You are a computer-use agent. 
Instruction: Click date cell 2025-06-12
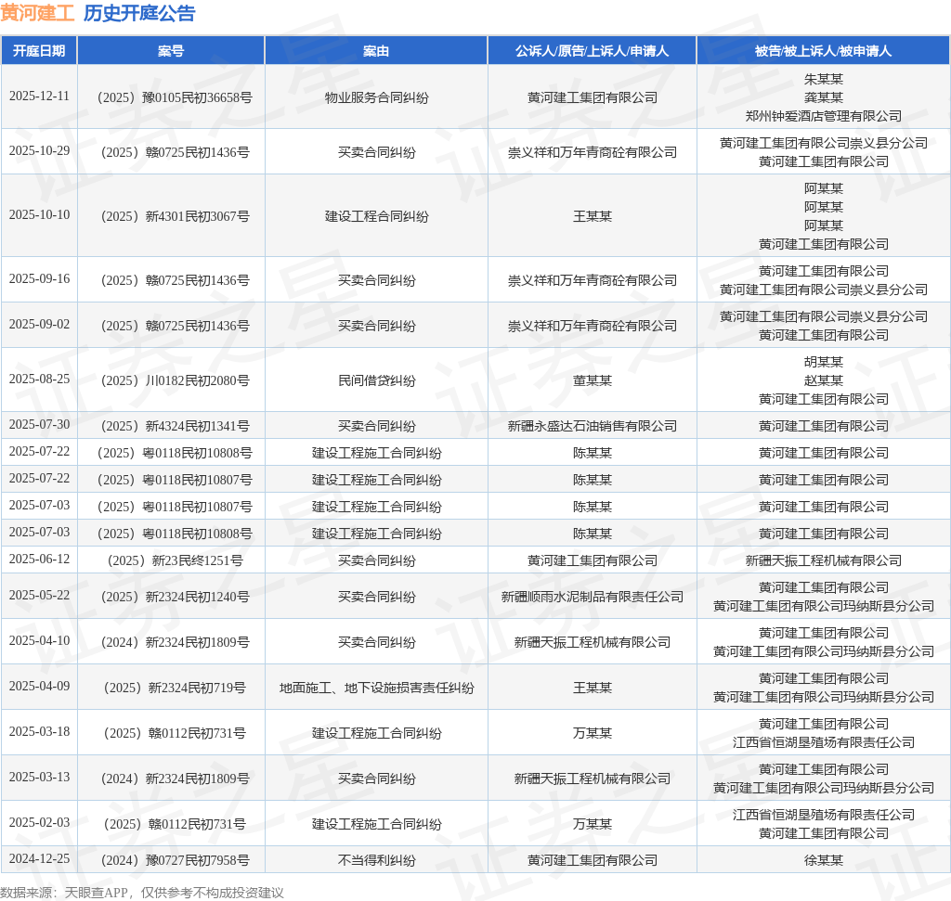(x=39, y=560)
